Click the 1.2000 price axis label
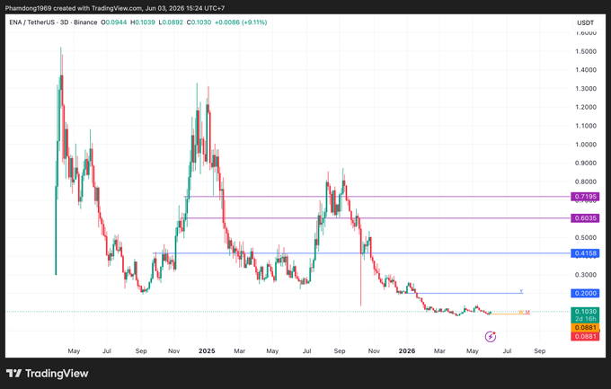 pyautogui.click(x=586, y=107)
